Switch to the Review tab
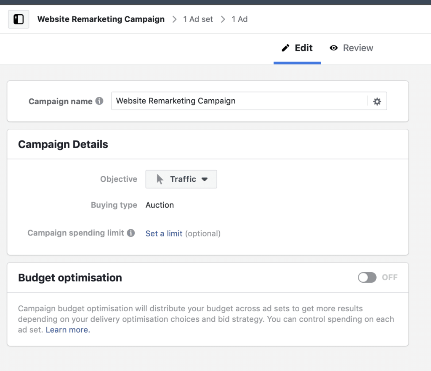The image size is (431, 371). pos(358,48)
